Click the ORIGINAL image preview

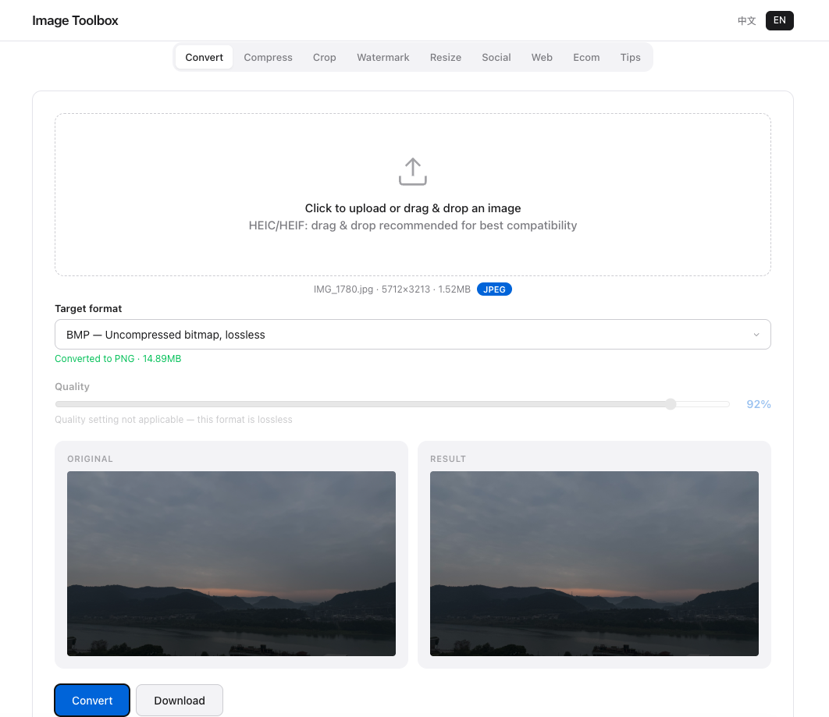pyautogui.click(x=231, y=563)
